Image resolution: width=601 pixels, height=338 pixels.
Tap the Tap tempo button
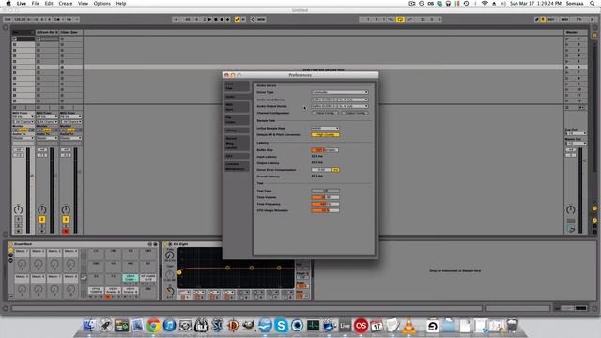click(8, 19)
